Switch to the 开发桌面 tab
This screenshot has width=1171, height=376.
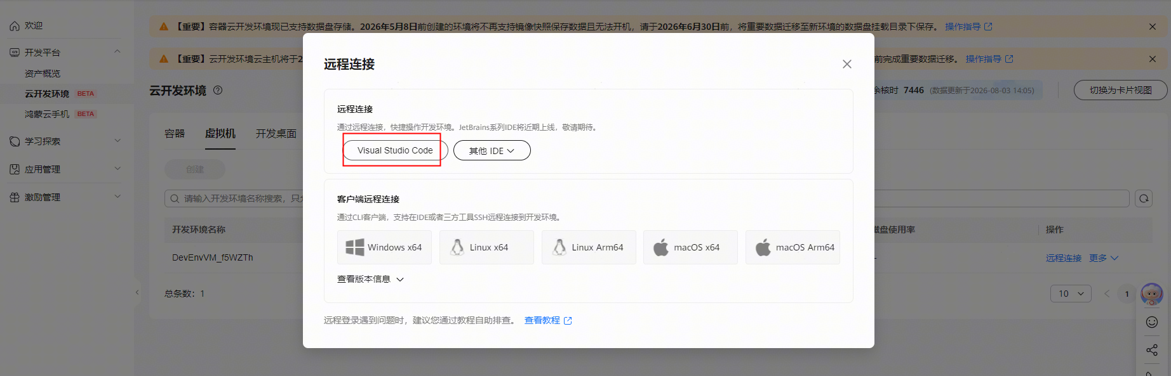pos(276,133)
